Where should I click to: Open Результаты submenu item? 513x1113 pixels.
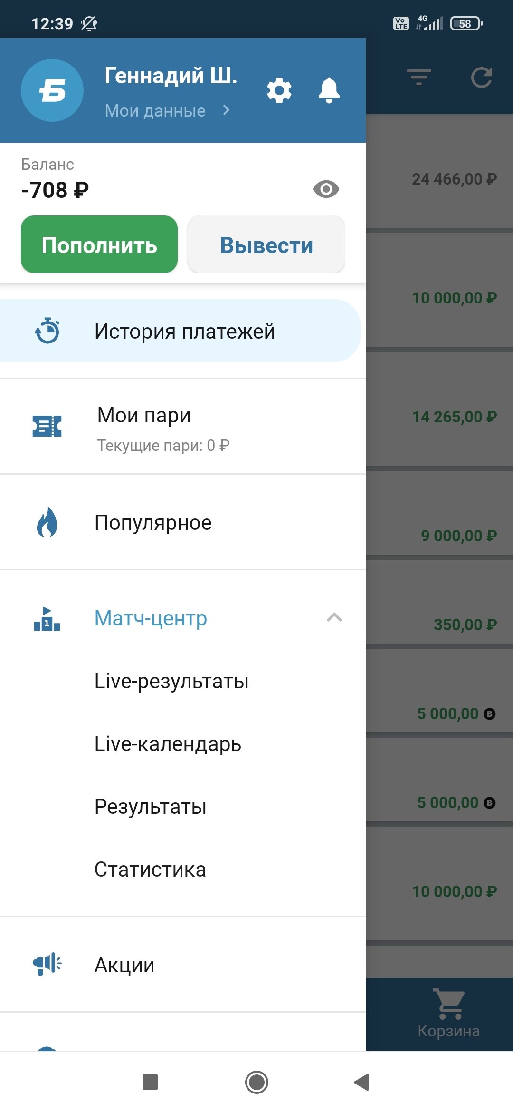150,807
